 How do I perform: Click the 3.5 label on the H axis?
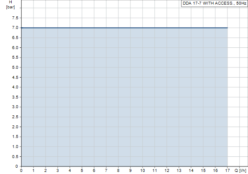pos(15,97)
